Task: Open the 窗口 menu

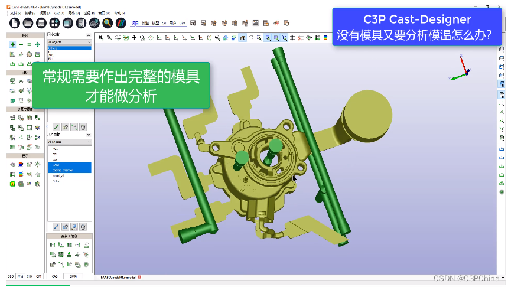Action: [104, 13]
